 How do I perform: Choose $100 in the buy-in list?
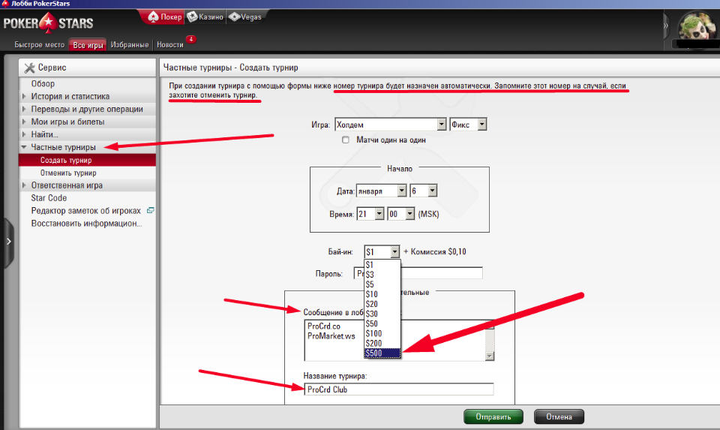pos(382,333)
